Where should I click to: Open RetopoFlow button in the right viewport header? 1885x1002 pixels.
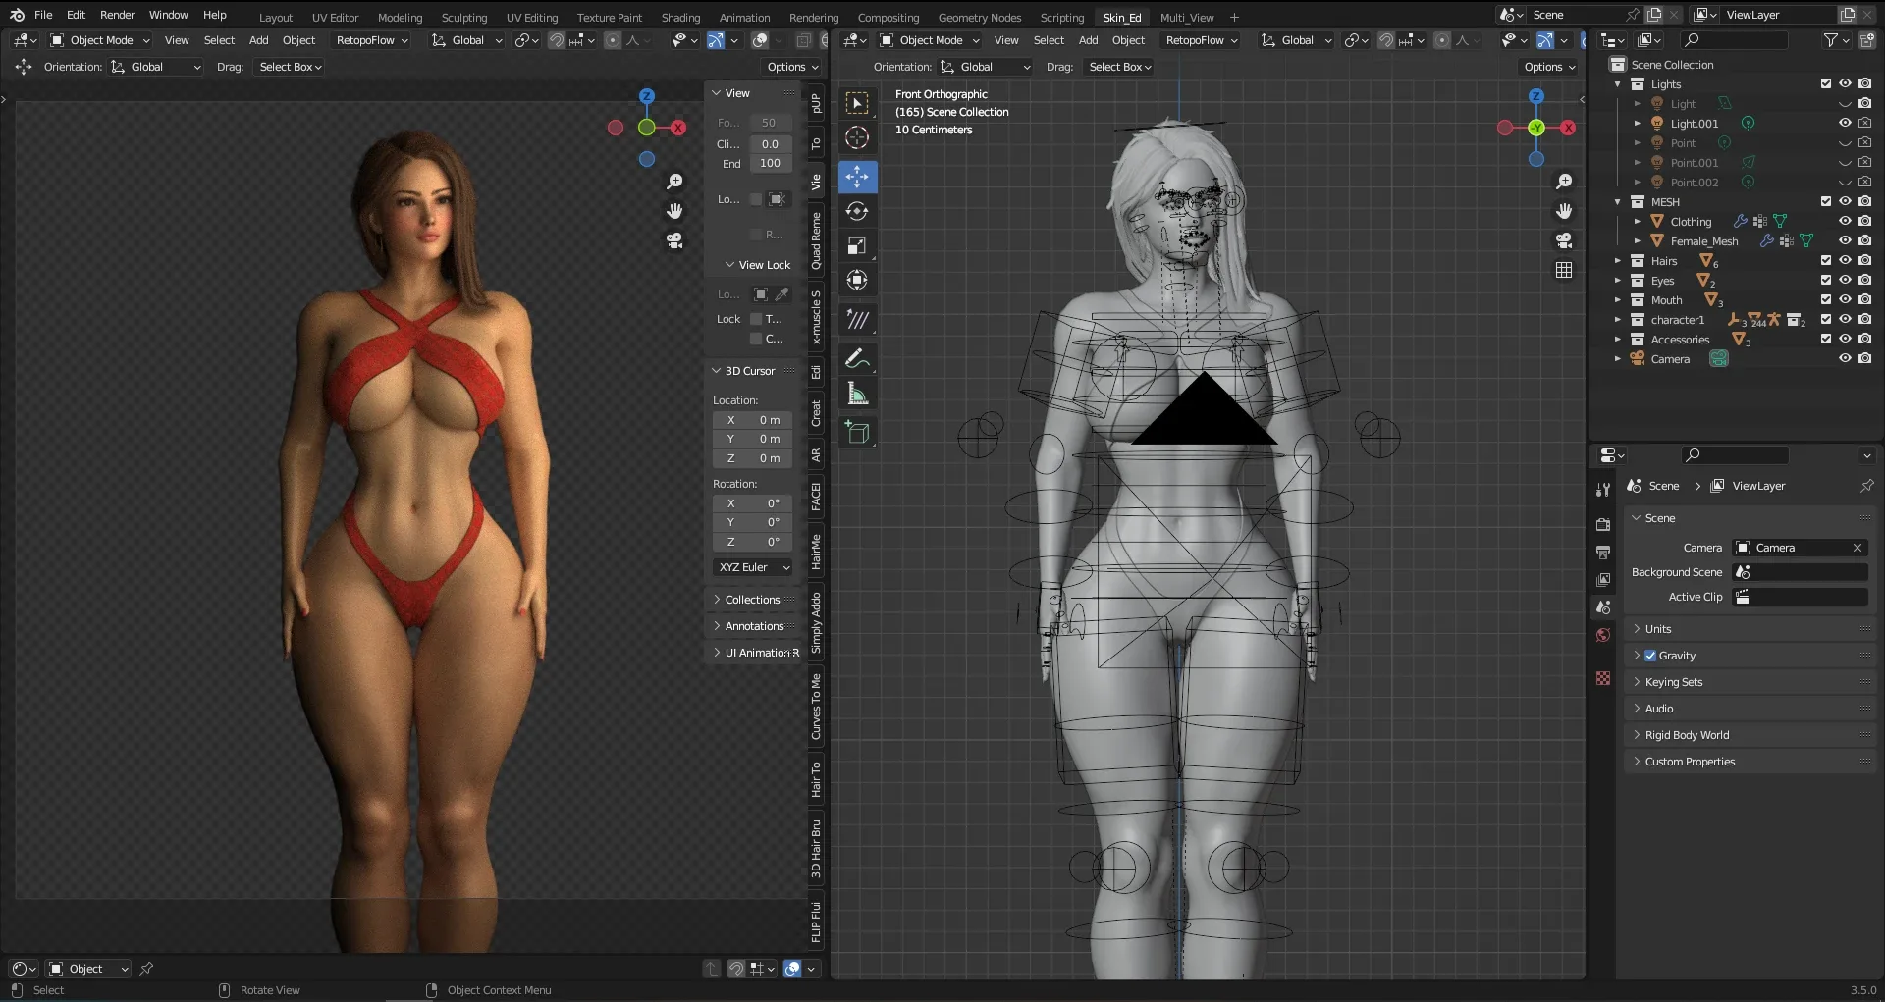point(1202,40)
